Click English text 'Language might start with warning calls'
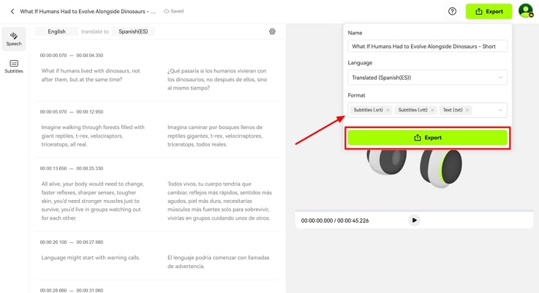The width and height of the screenshot is (539, 293). pyautogui.click(x=91, y=258)
